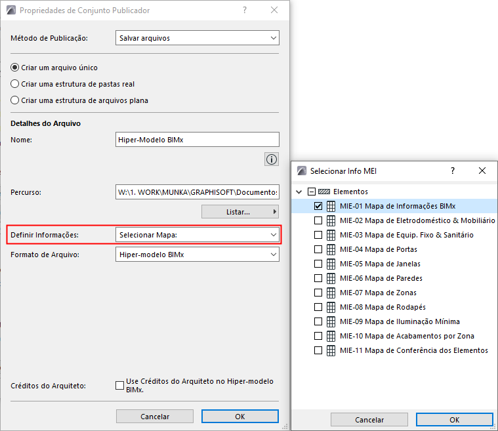This screenshot has height=431, width=498.
Task: Click the ArchiCAD logo in Propriedades de Conjunto Publicador title
Action: [x=11, y=10]
